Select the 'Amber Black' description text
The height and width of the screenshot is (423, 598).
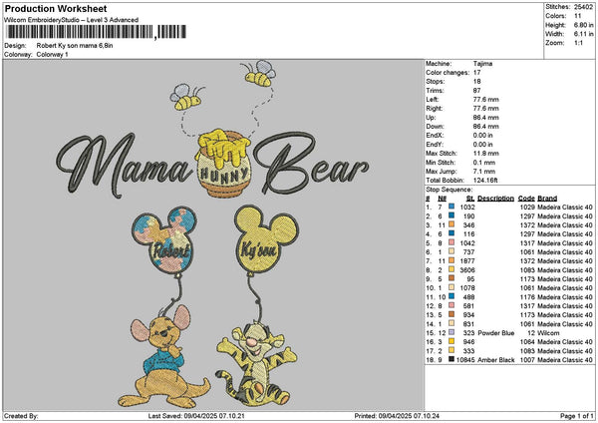tap(495, 360)
